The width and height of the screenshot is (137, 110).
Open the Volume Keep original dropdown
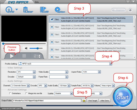point(113,86)
